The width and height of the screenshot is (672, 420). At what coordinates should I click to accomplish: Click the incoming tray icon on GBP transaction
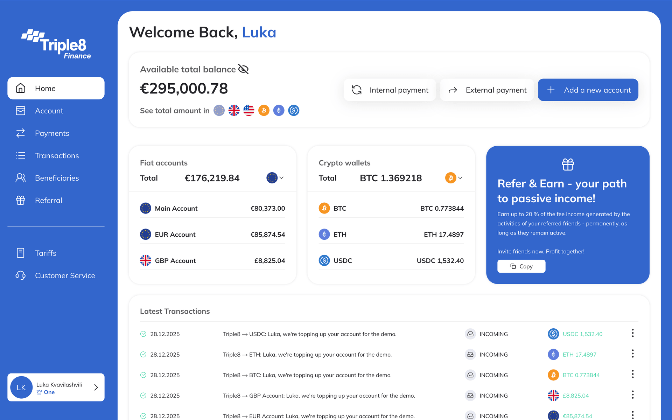(x=470, y=395)
